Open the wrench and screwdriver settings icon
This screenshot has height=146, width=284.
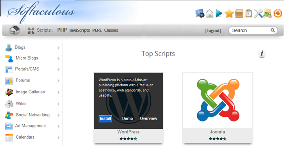258,13
